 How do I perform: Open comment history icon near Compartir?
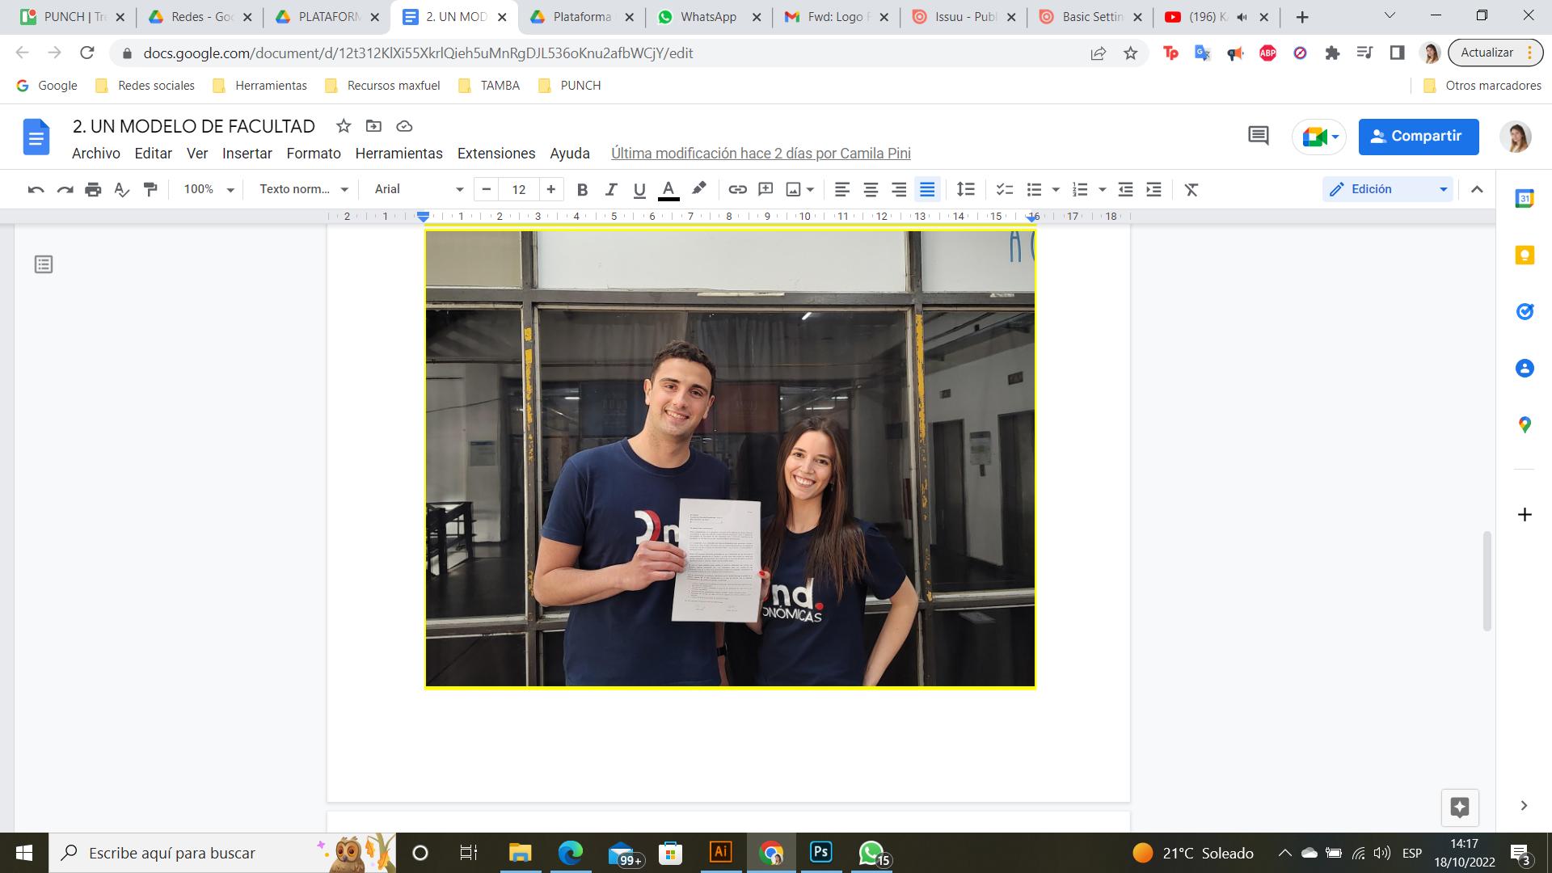coord(1258,136)
